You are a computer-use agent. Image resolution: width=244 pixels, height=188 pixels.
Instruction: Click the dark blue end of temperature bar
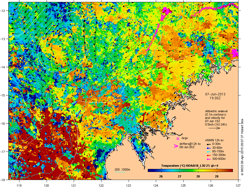[149, 171]
